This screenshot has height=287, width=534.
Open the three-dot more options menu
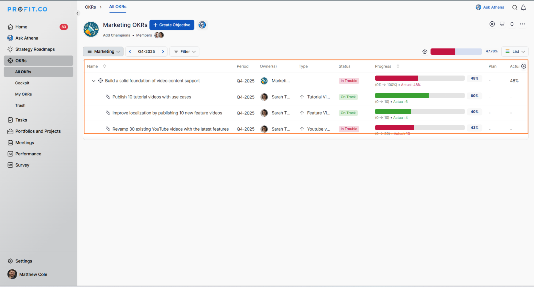pyautogui.click(x=522, y=24)
